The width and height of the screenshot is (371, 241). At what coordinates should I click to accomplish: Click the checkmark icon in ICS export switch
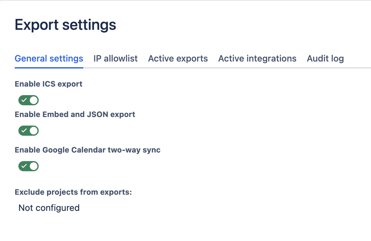[24, 101]
